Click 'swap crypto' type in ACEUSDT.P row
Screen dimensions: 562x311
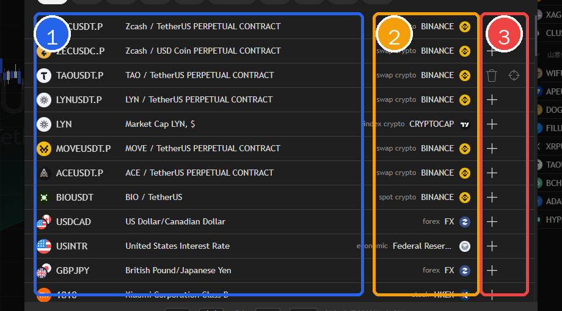(396, 173)
